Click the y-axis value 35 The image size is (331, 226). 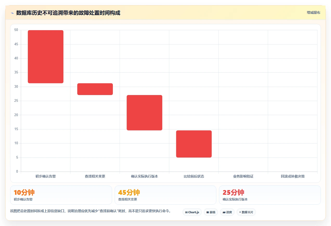tap(16, 72)
